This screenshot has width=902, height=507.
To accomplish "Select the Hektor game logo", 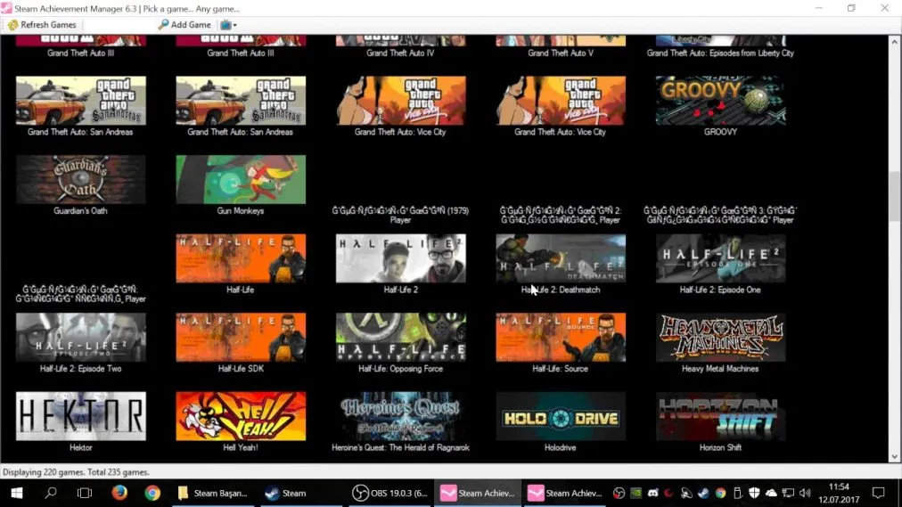I will point(80,416).
